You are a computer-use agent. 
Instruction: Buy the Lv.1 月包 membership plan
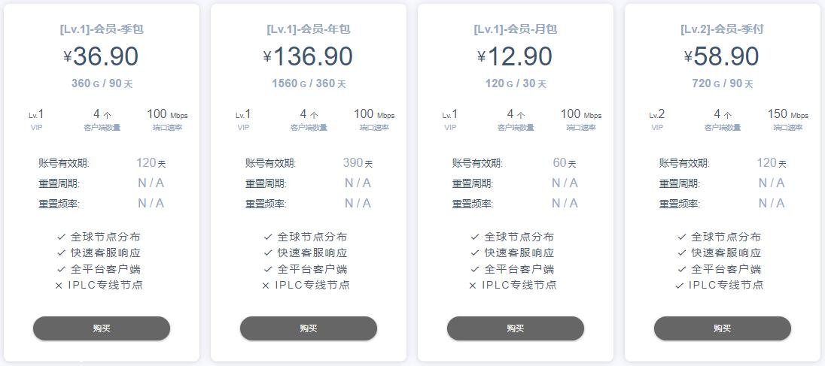(516, 328)
